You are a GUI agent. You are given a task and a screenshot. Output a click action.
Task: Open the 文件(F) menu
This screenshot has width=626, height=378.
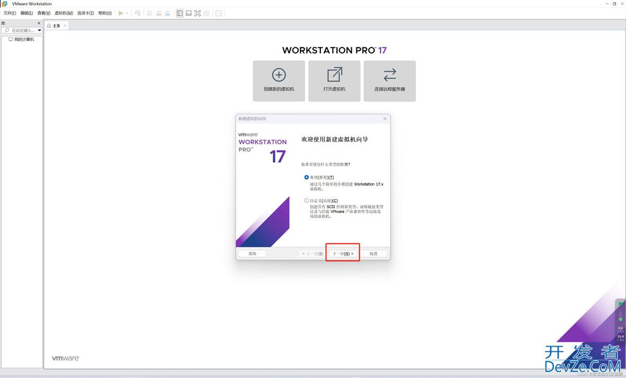[x=10, y=13]
